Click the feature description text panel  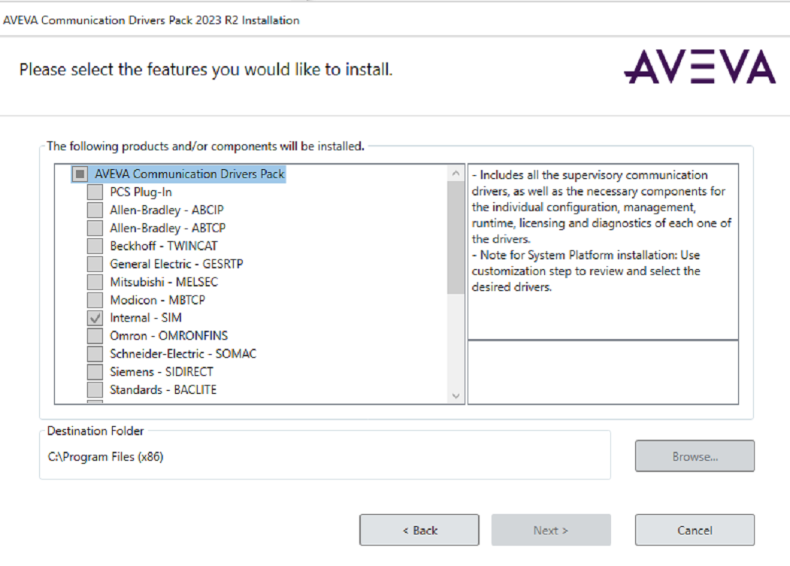pos(603,252)
